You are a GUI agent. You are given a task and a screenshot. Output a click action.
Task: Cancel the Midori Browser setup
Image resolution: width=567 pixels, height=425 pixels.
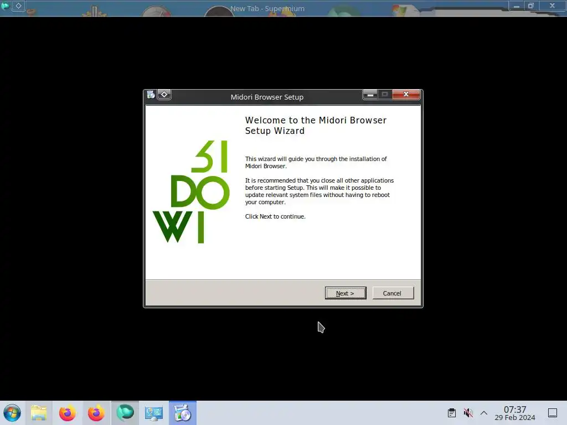[393, 293]
